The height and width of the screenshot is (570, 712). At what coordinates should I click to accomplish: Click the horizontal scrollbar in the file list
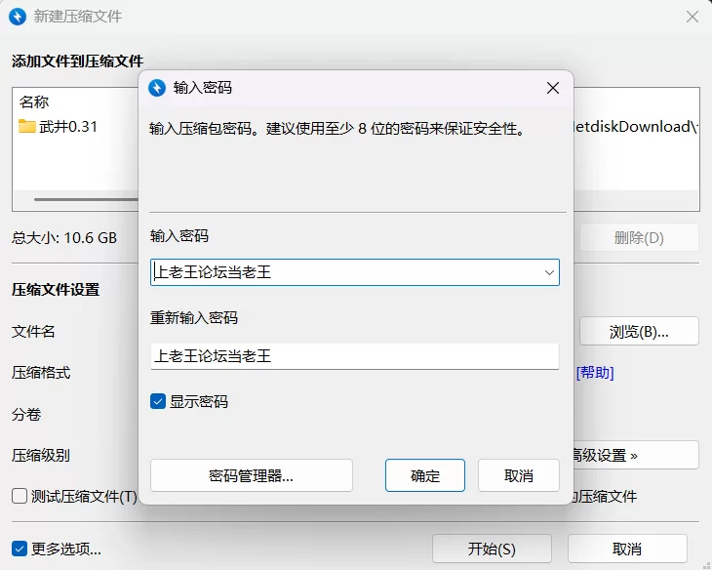(86, 199)
